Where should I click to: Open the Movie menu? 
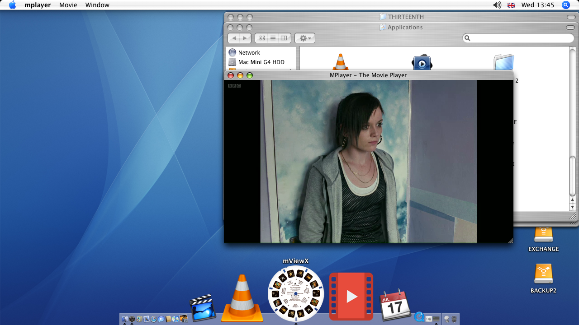pos(68,5)
